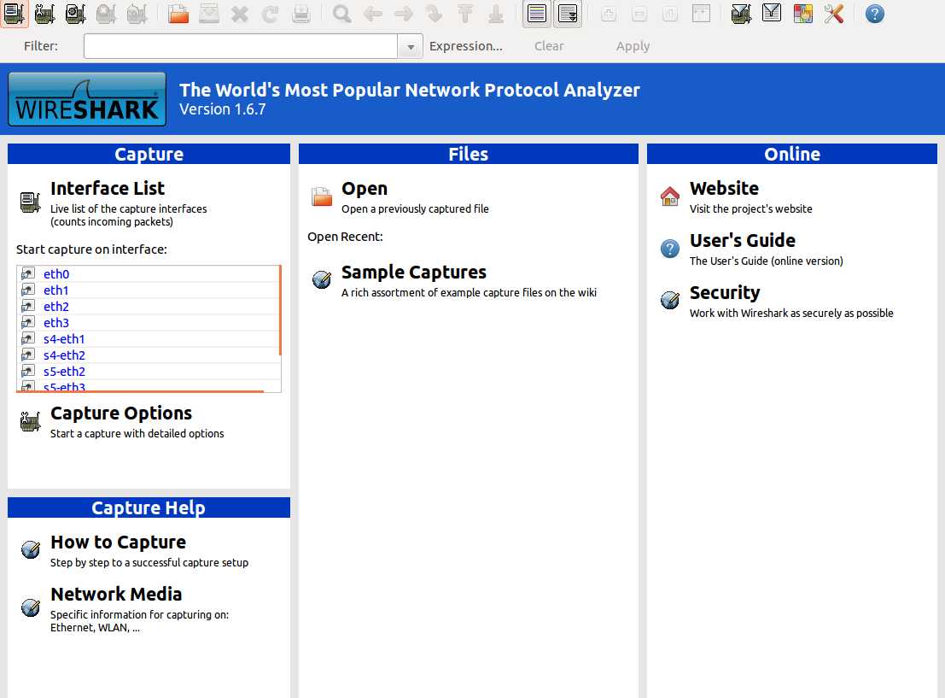Start capture on s5-eth2
Screen dimensions: 945x698
point(64,372)
